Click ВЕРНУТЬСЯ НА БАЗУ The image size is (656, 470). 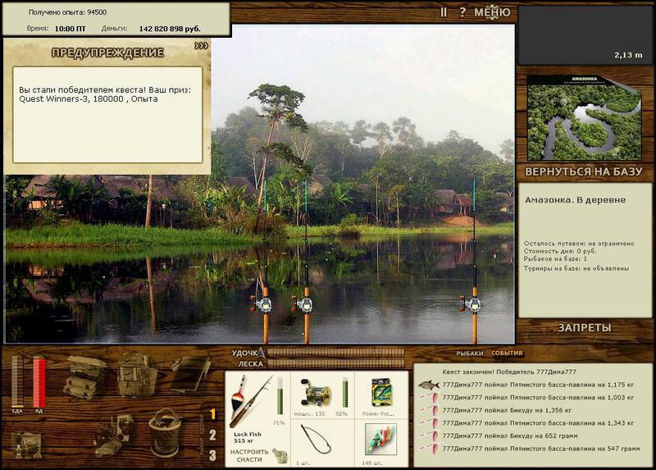point(583,171)
